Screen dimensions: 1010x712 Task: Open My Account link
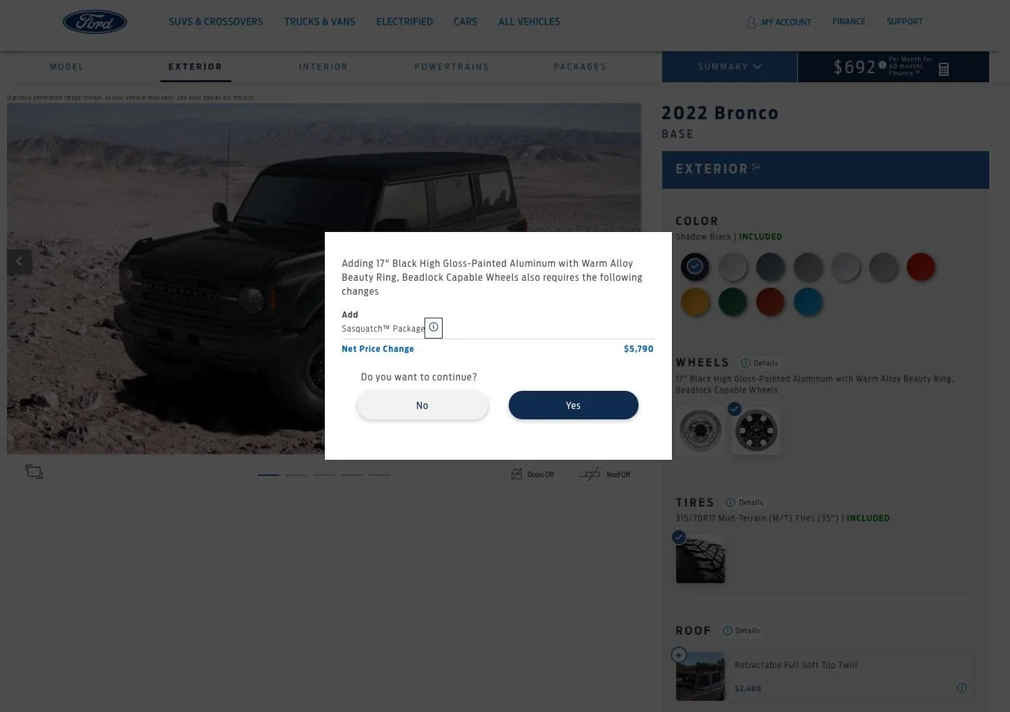786,22
